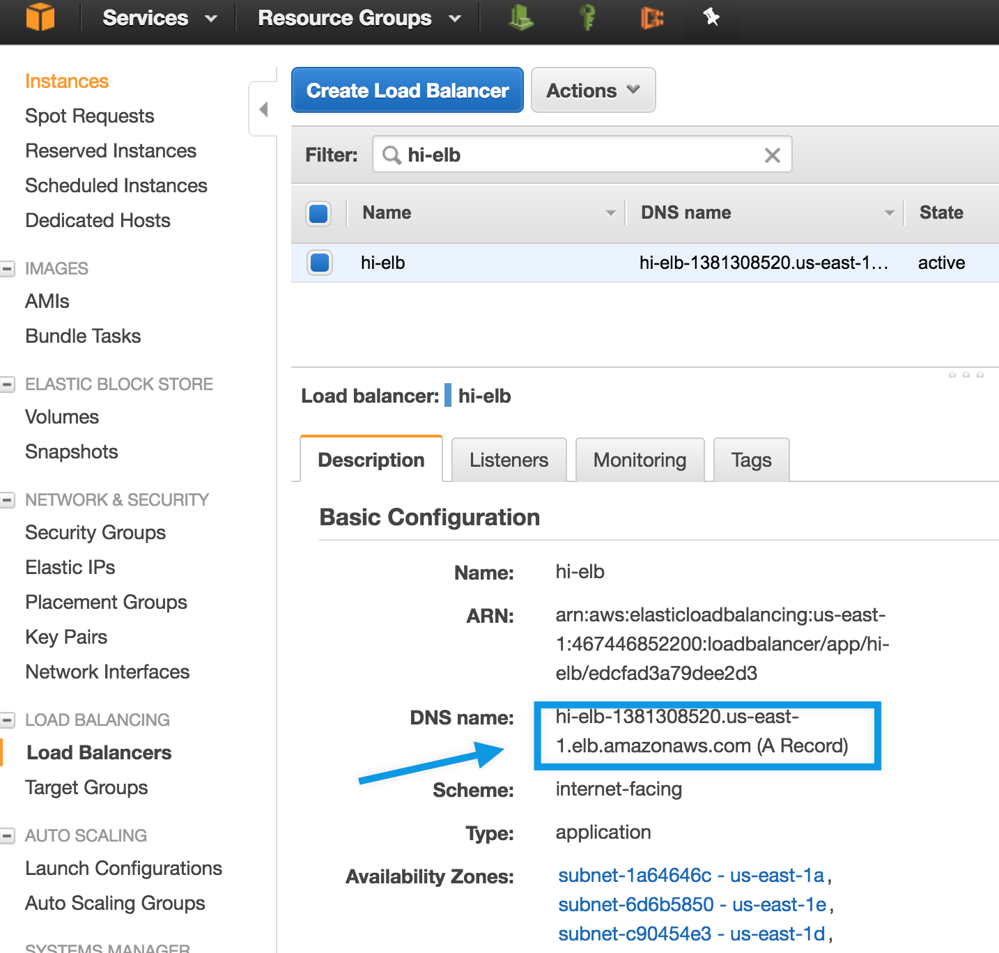Expand the Services menu
The width and height of the screenshot is (999, 953).
[160, 18]
